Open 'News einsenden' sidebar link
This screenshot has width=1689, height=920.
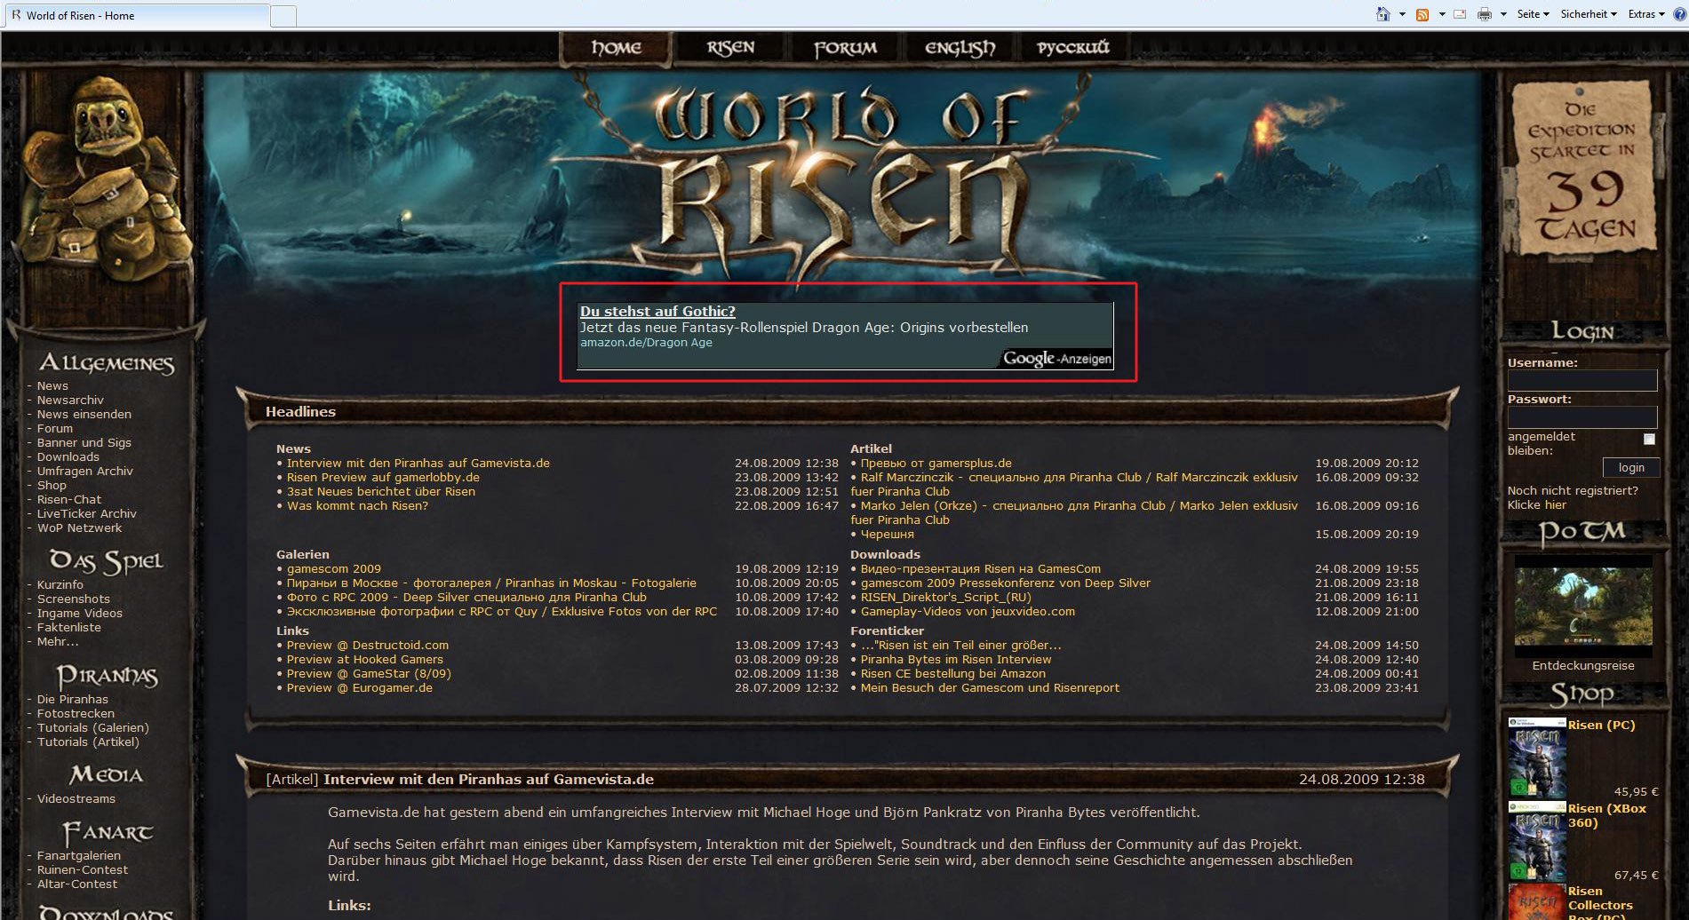[x=84, y=415]
